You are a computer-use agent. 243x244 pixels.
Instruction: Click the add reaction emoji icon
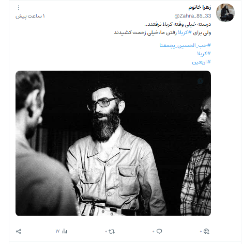point(206,231)
